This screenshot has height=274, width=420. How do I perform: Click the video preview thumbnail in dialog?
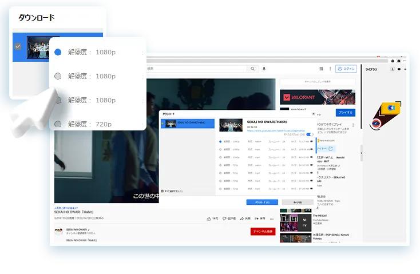[x=231, y=125]
